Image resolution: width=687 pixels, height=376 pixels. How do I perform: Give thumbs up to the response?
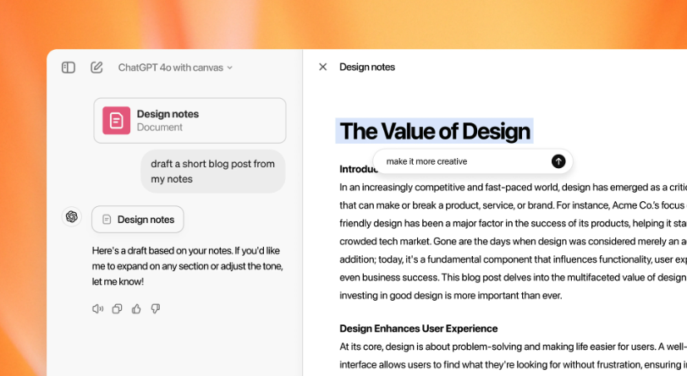click(136, 309)
